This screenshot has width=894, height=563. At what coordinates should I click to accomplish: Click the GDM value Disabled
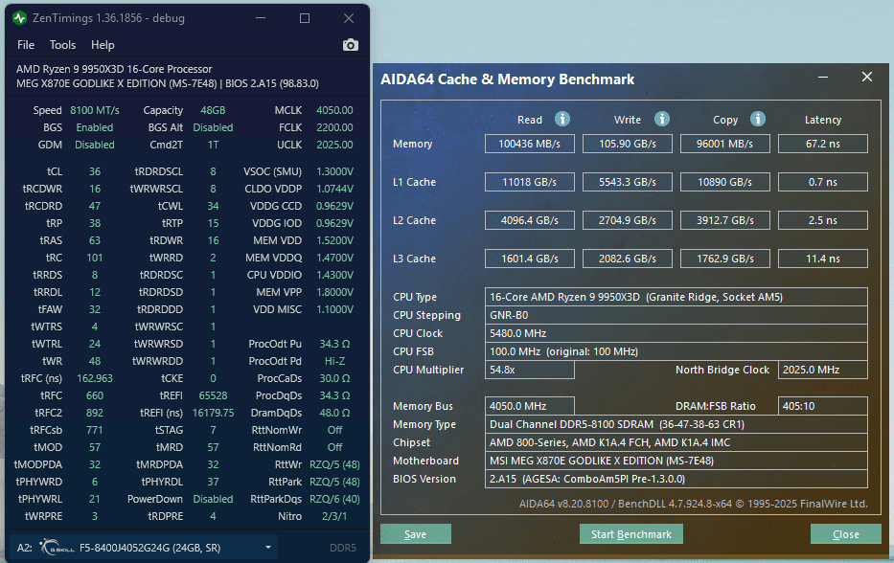click(95, 145)
